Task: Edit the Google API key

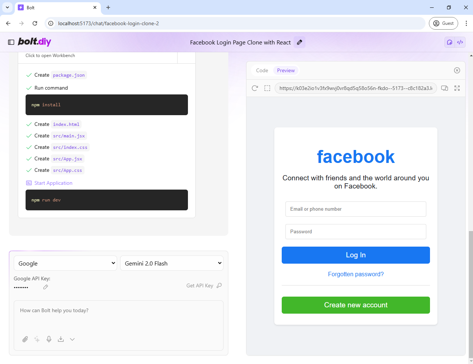Action: coord(46,287)
